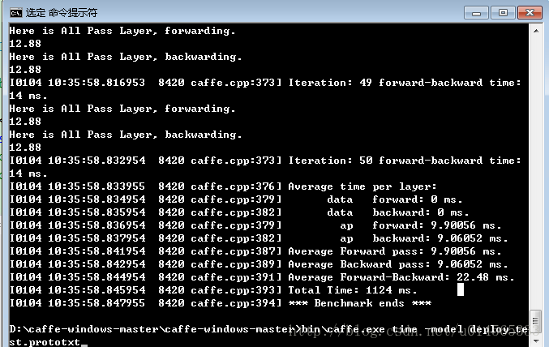The height and width of the screenshot is (347, 549).
Task: Maximize the command prompt window
Action: tap(503, 11)
